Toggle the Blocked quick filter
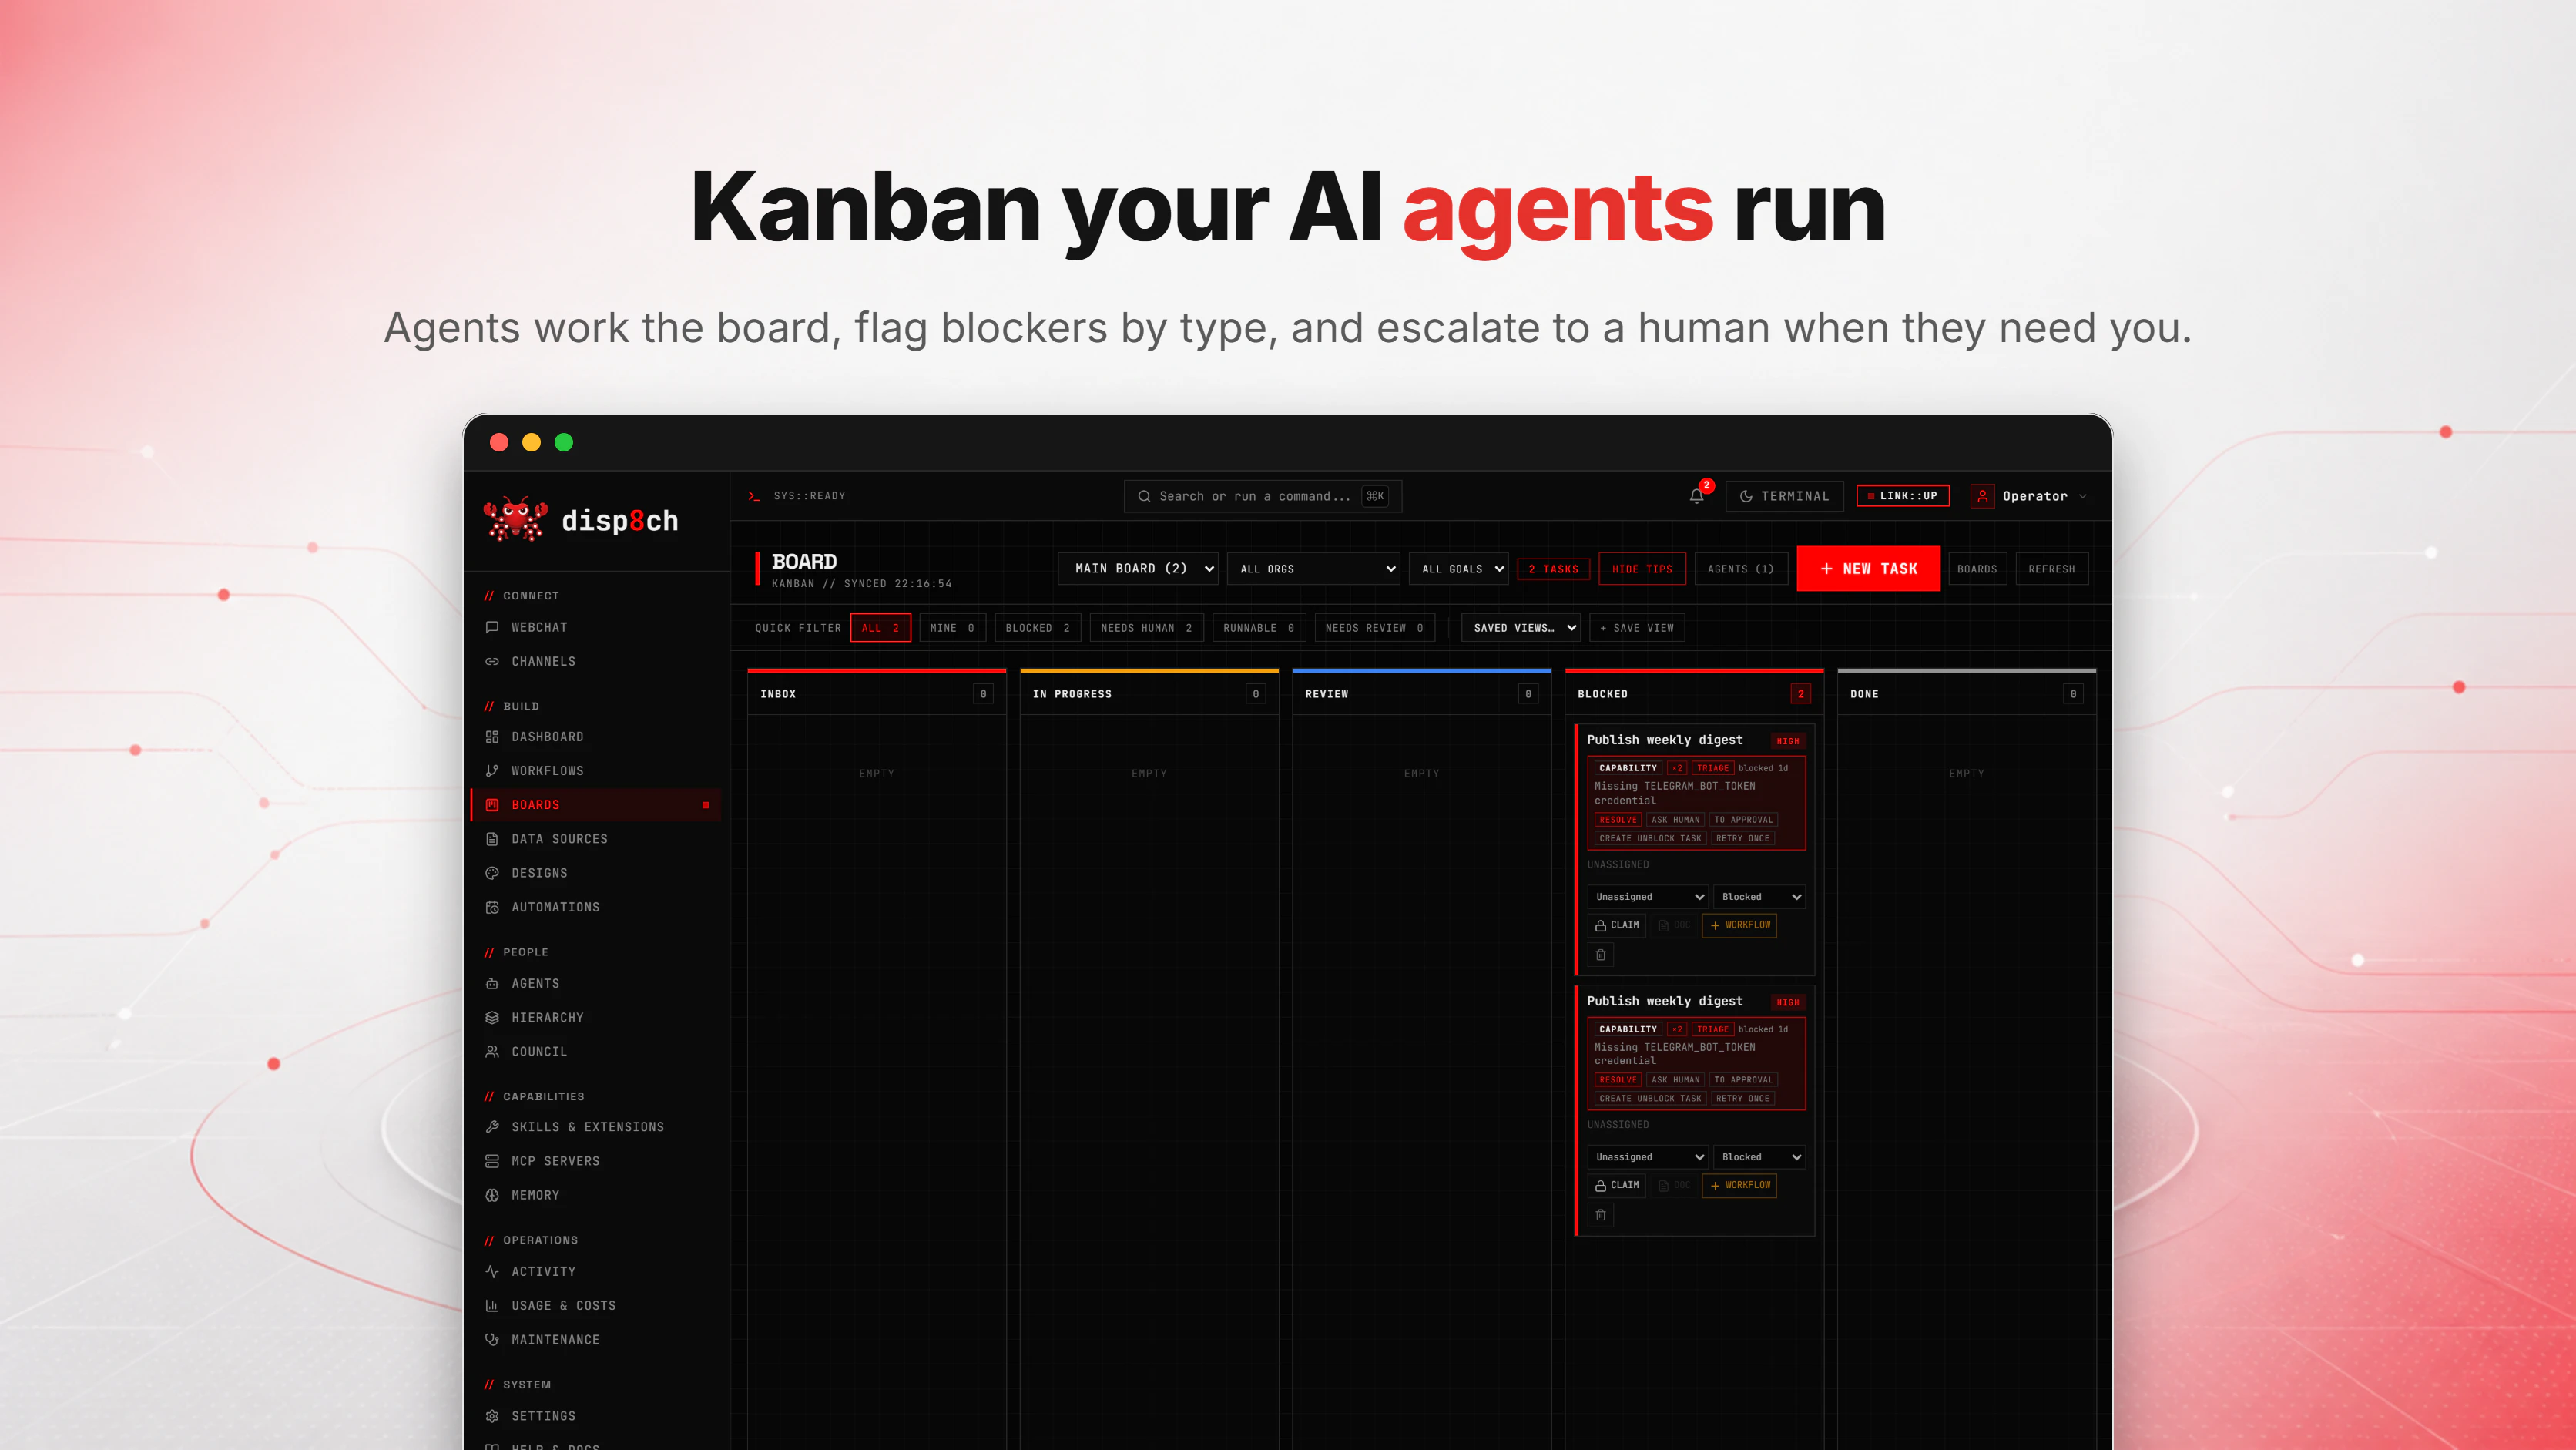The width and height of the screenshot is (2576, 1450). click(1038, 628)
